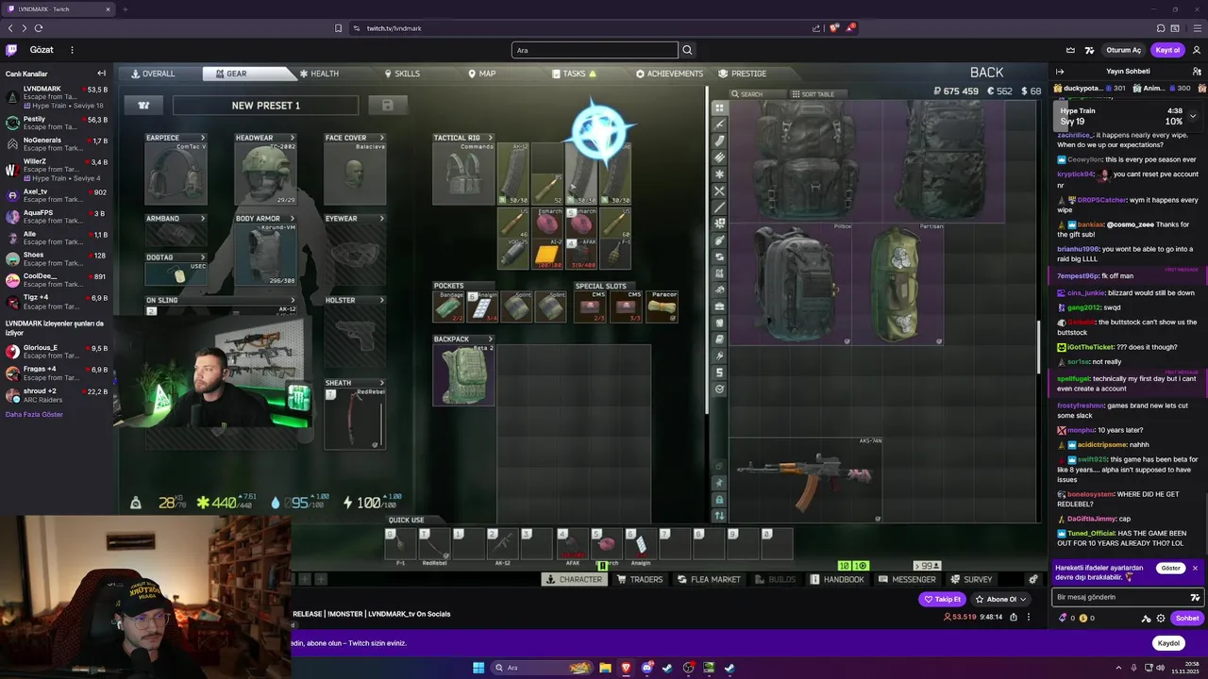Click the BACK button
Screen dimensions: 1208x679
tap(986, 73)
